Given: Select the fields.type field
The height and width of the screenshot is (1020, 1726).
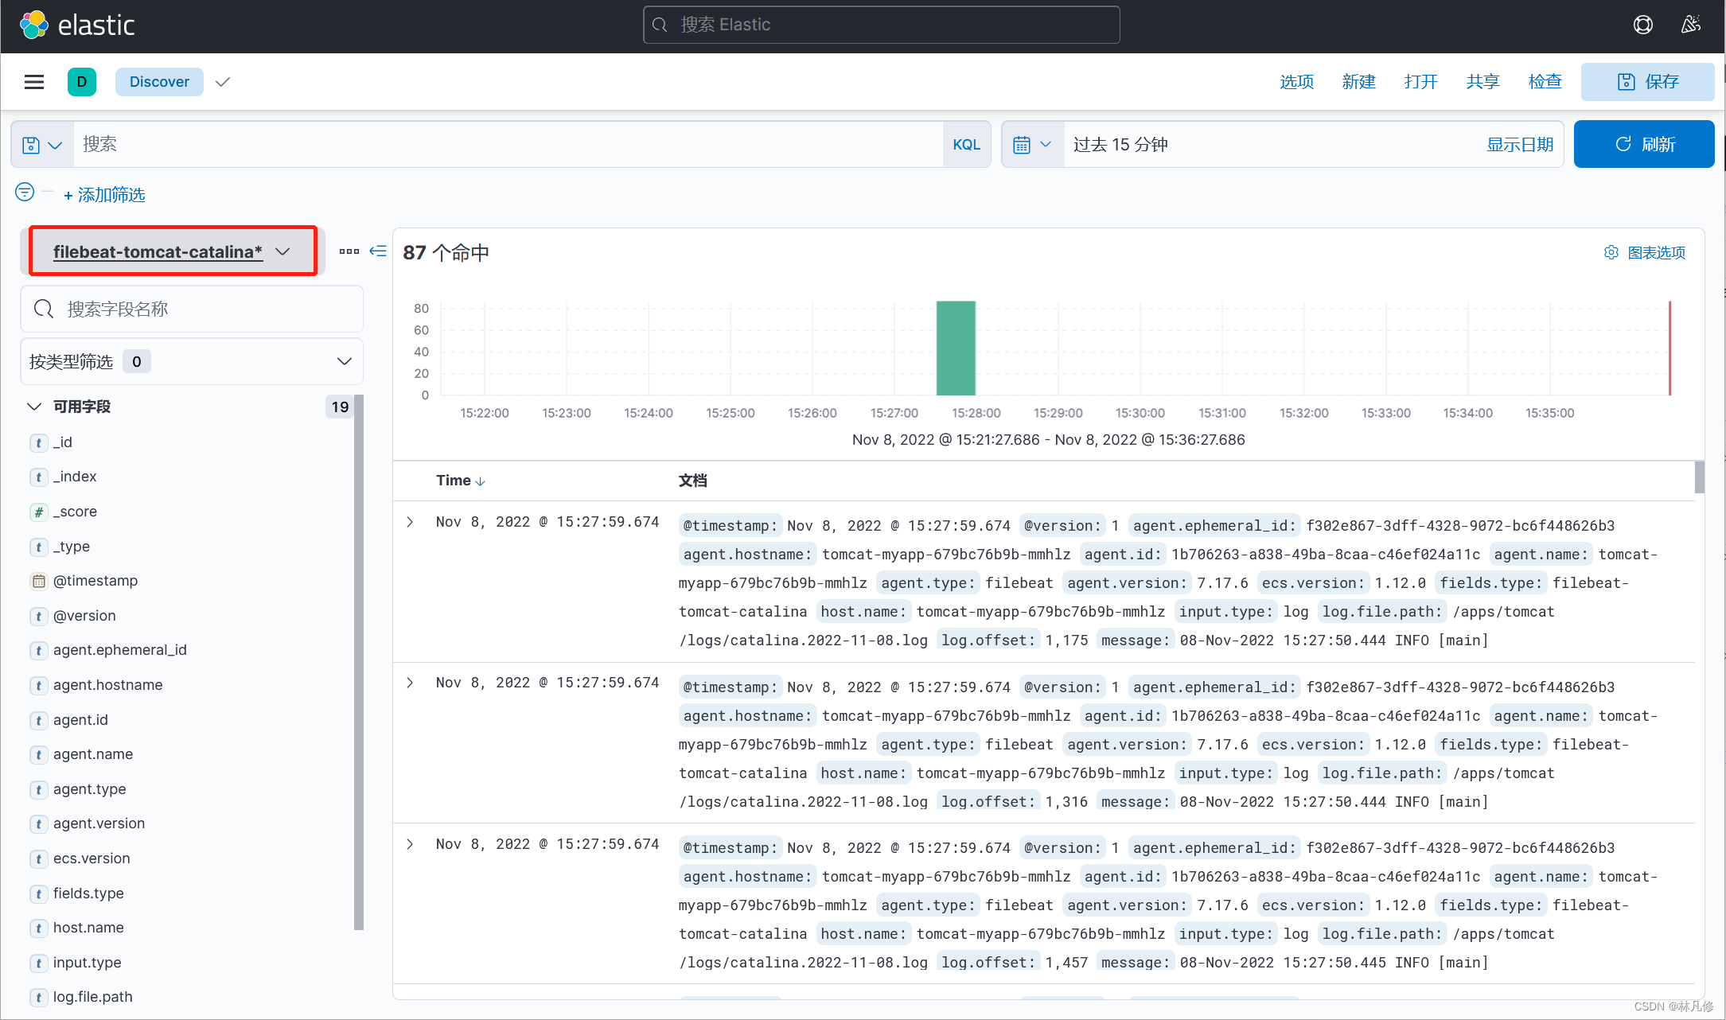Looking at the screenshot, I should [88, 893].
